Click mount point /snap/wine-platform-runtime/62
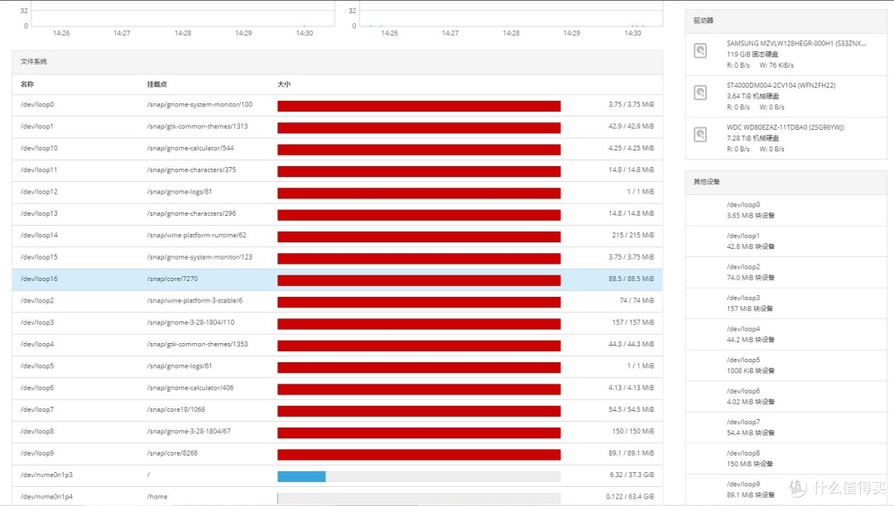The width and height of the screenshot is (894, 506). coord(197,235)
